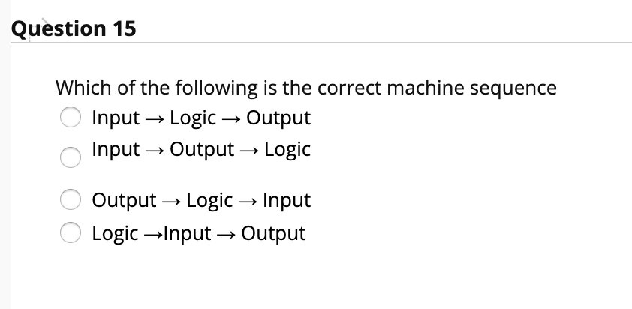Click the word 'Logic' starting the fourth option

[115, 234]
